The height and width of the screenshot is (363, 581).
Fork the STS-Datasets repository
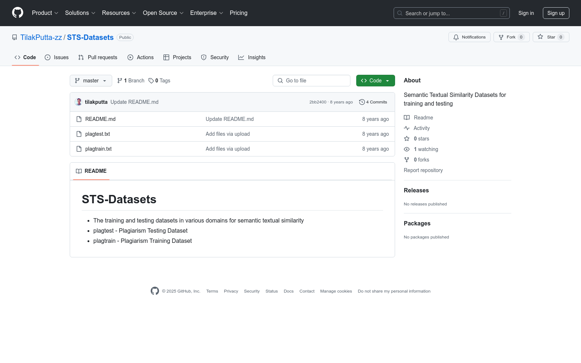point(512,37)
